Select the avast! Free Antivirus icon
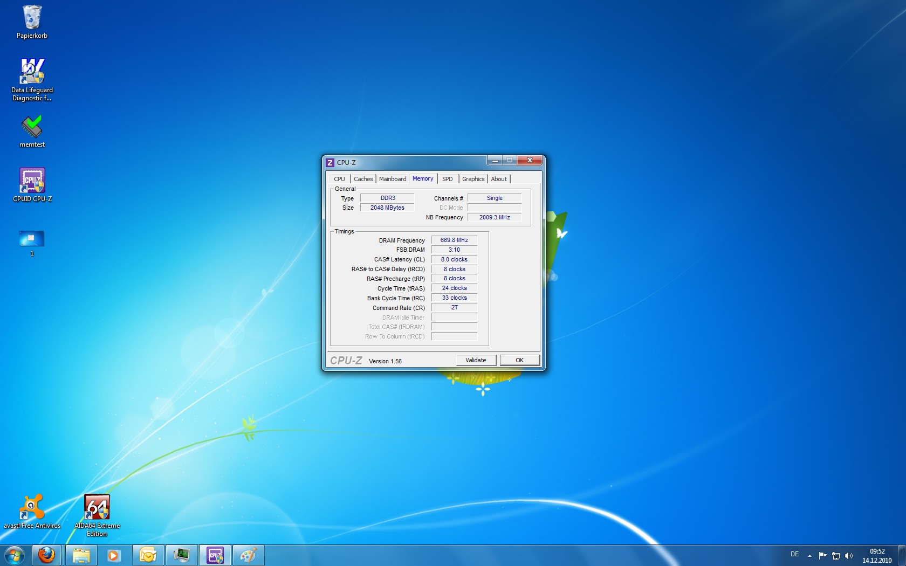Image resolution: width=906 pixels, height=566 pixels. point(32,512)
